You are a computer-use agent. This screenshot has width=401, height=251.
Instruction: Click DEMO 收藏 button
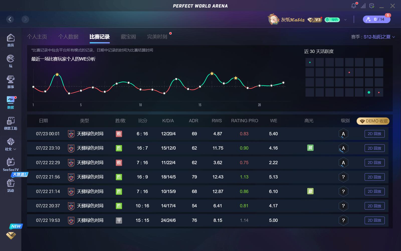[x=373, y=121]
